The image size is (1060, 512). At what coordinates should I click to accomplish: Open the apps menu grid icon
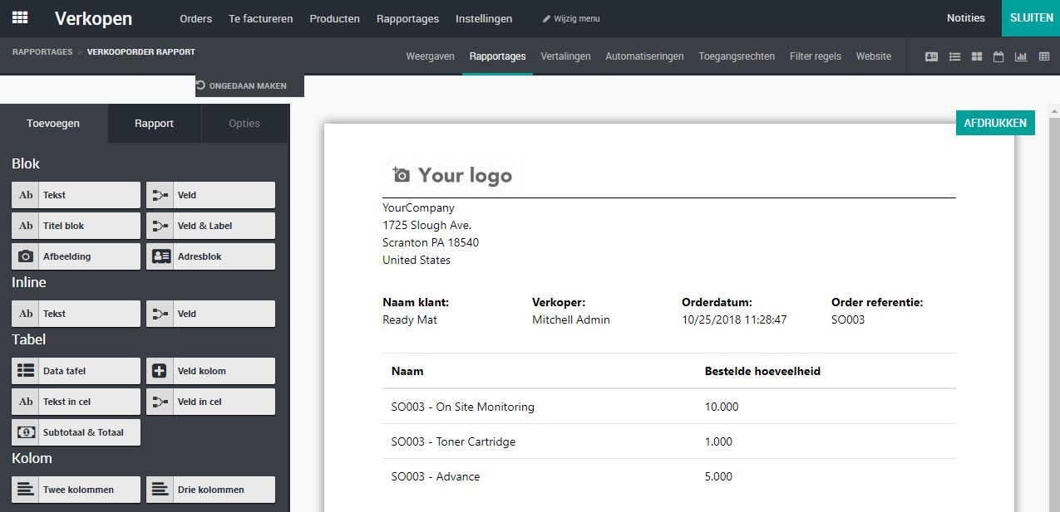pyautogui.click(x=20, y=17)
